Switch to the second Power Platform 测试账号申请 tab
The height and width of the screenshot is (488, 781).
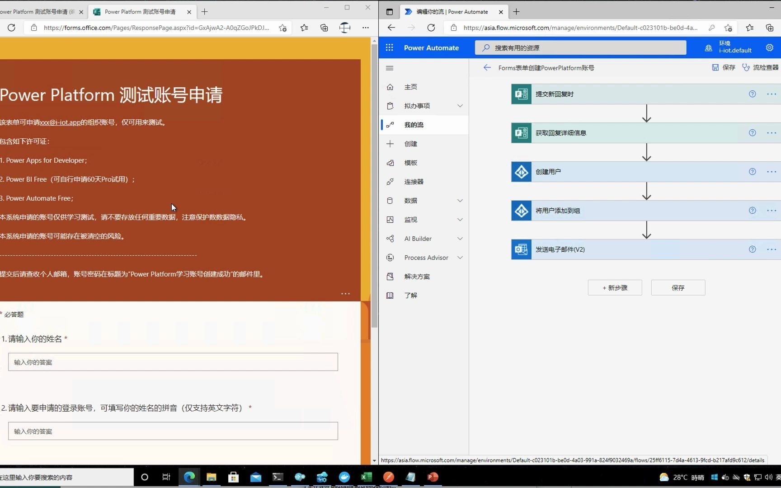[141, 12]
